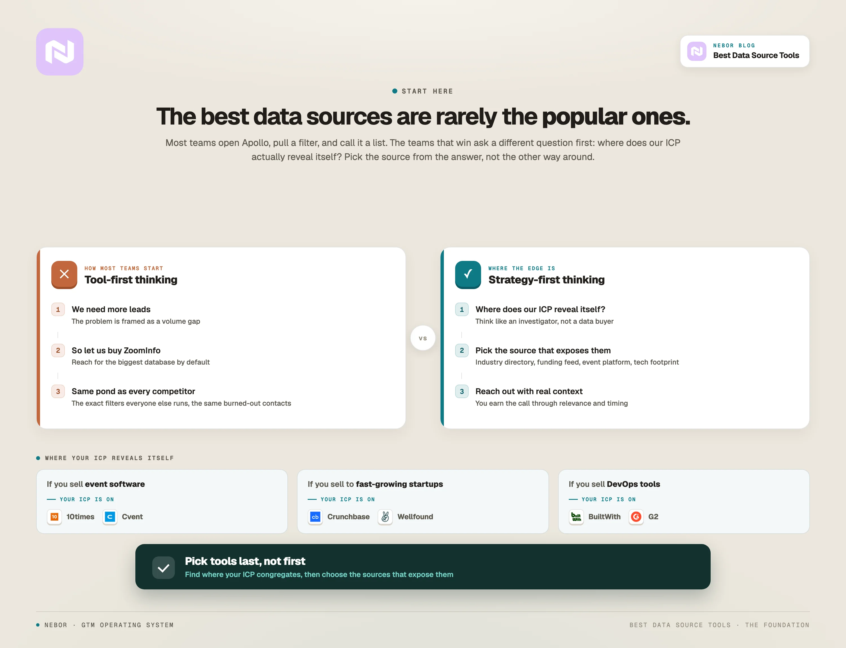Viewport: 846px width, 648px height.
Task: Click the checkmark icon in dark banner
Action: click(x=164, y=568)
